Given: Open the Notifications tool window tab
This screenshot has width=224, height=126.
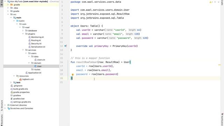Looking at the screenshot, I should [222, 119].
